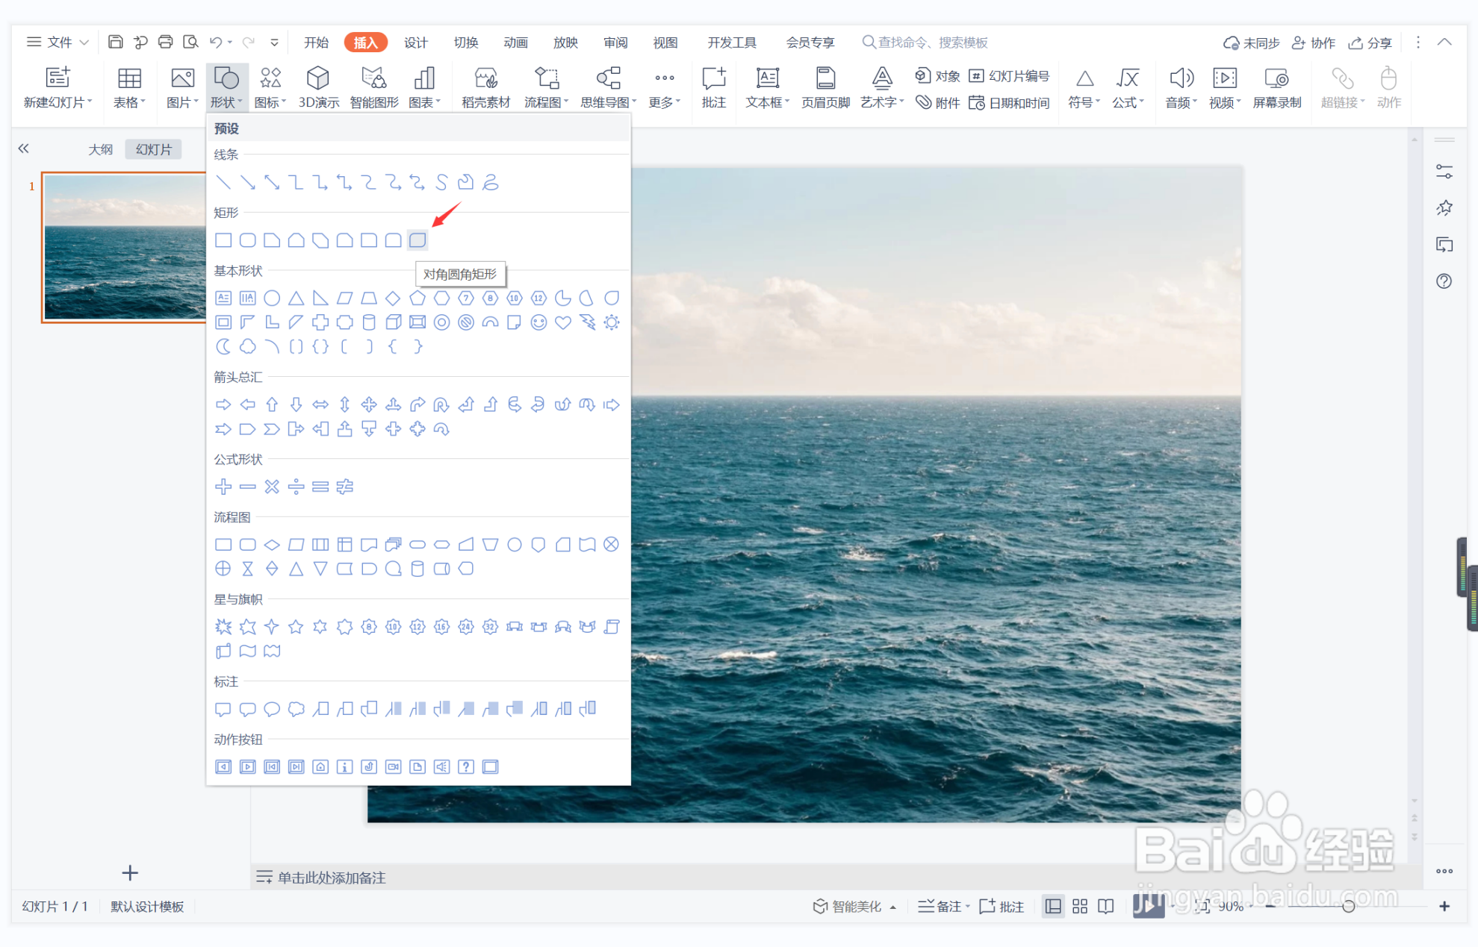
Task: Insert the help action button shape
Action: pos(466,766)
